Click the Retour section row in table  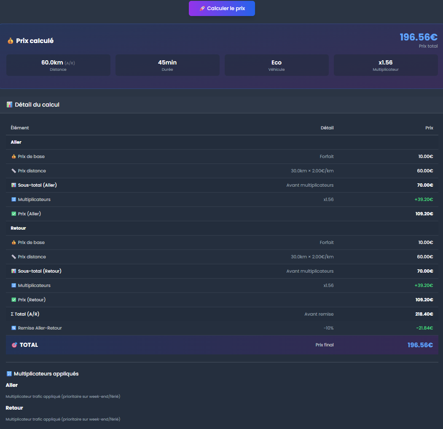pos(222,228)
